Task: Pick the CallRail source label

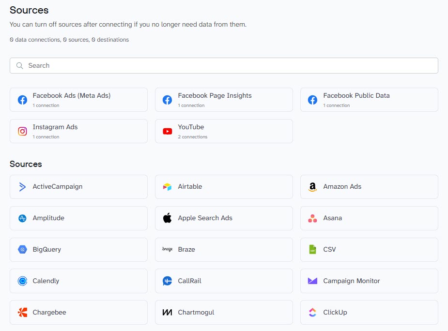Action: click(190, 281)
